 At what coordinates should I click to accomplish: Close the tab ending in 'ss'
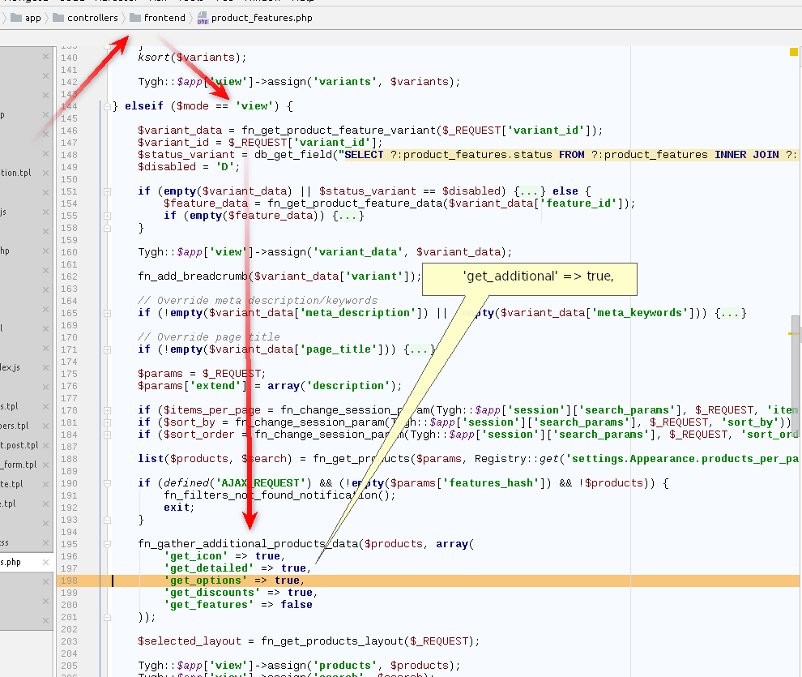click(45, 542)
